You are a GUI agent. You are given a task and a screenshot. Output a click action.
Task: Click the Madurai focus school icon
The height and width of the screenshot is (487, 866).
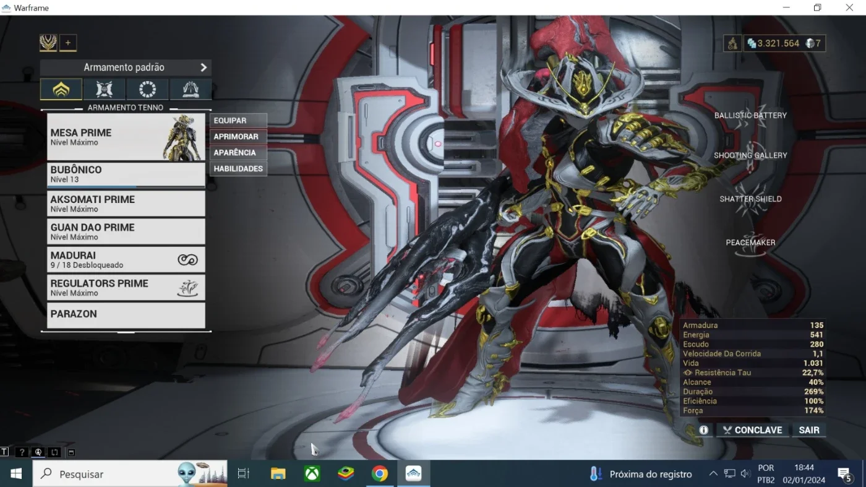[x=187, y=260]
